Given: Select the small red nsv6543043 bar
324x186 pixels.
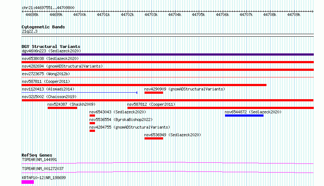Looking at the screenshot, I should (92, 116).
